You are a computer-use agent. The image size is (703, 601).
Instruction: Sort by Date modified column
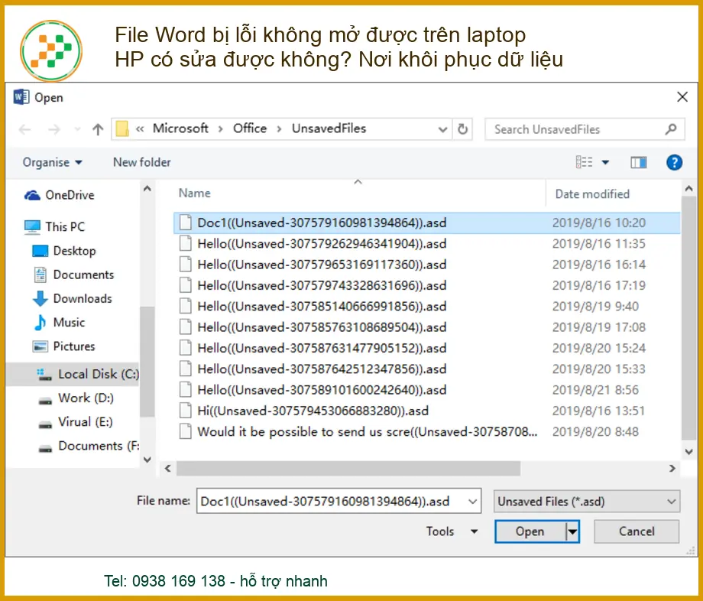[x=592, y=193]
